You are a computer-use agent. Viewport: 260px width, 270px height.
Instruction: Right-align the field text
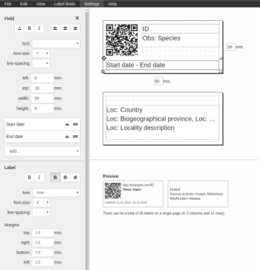coord(75,28)
